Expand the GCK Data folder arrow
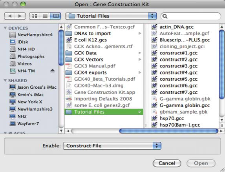The height and width of the screenshot is (172, 225). click(140, 53)
